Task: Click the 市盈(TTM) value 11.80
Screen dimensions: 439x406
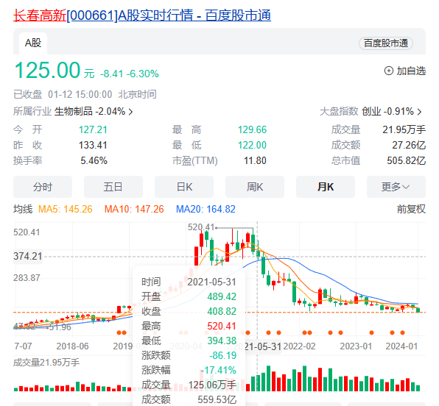Action: pos(255,161)
